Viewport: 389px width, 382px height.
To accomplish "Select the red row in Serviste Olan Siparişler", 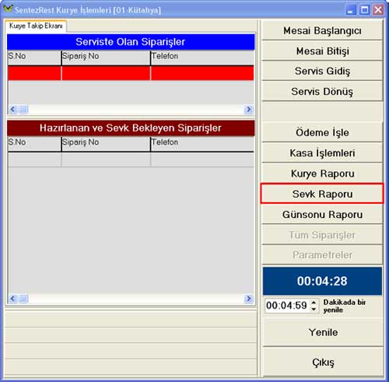I will [x=131, y=73].
